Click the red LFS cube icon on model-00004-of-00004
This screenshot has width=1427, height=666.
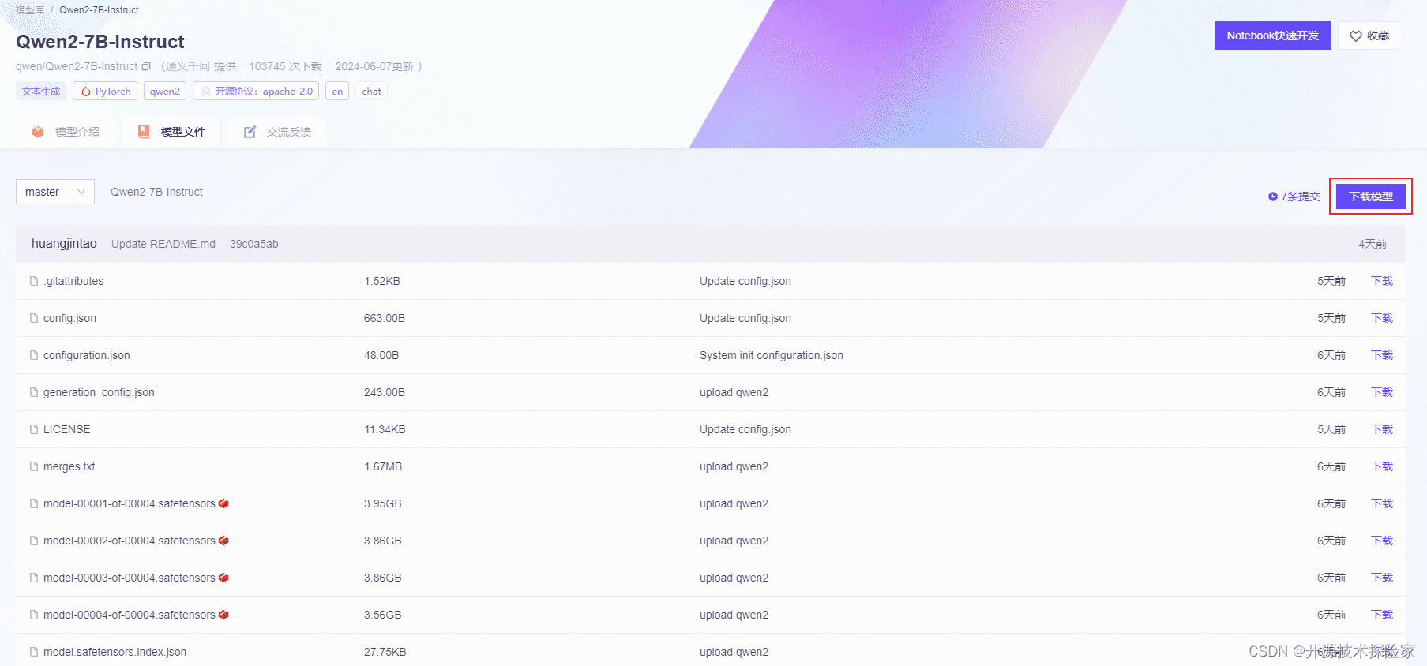pyautogui.click(x=223, y=615)
